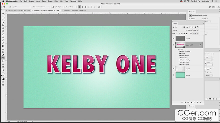Collapse KELBY ONE layer effects arrow
Screen dimensions: 220x123
[x=202, y=45]
